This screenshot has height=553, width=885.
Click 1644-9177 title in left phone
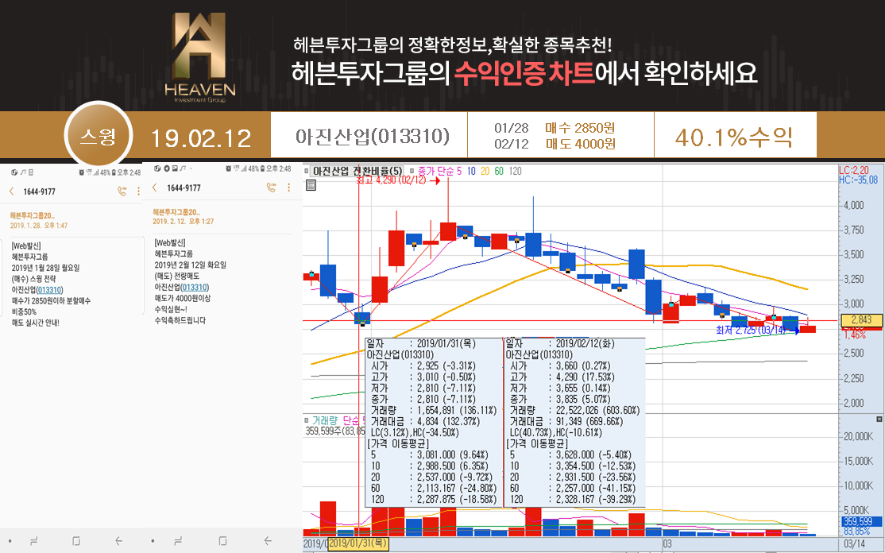click(40, 191)
